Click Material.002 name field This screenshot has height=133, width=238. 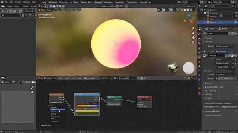(127, 78)
